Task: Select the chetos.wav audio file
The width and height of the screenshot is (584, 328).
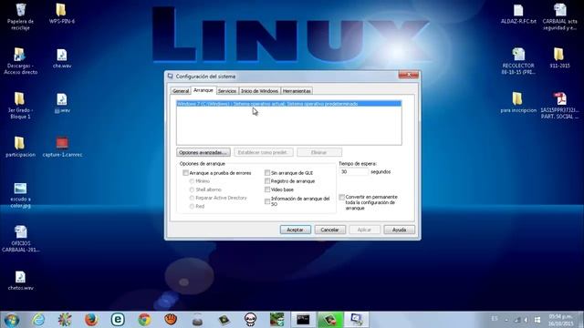Action: 20,281
